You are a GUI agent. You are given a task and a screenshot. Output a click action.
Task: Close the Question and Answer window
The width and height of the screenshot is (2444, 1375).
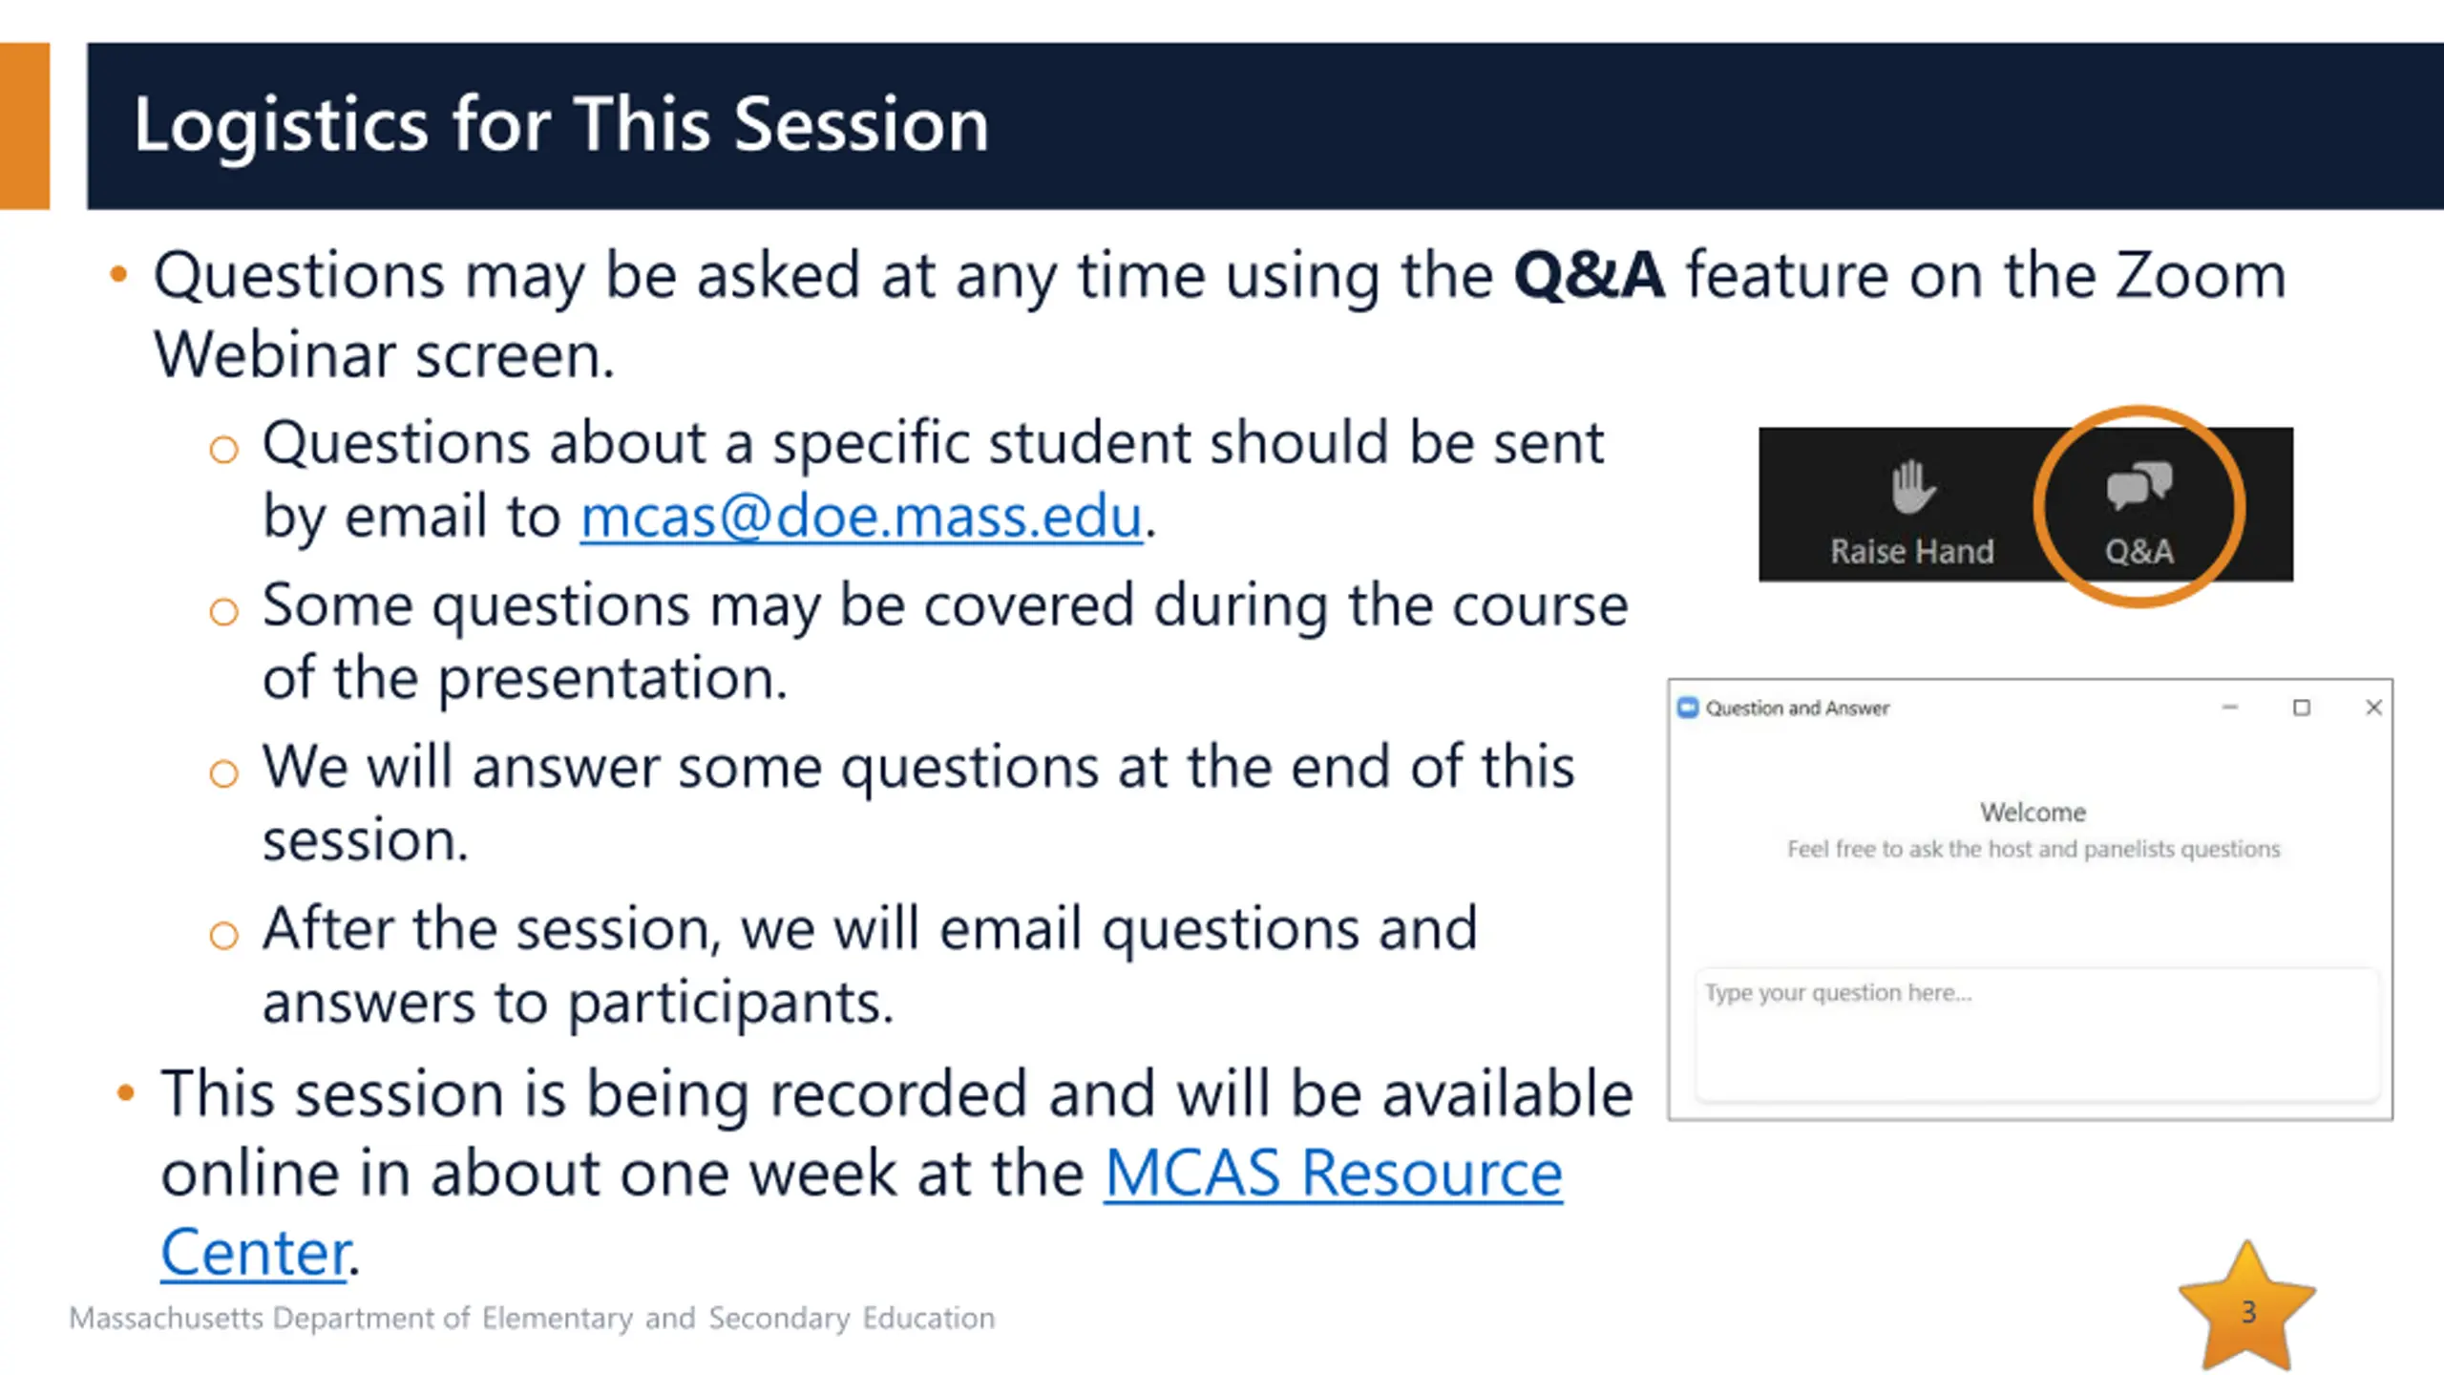[x=2373, y=708]
